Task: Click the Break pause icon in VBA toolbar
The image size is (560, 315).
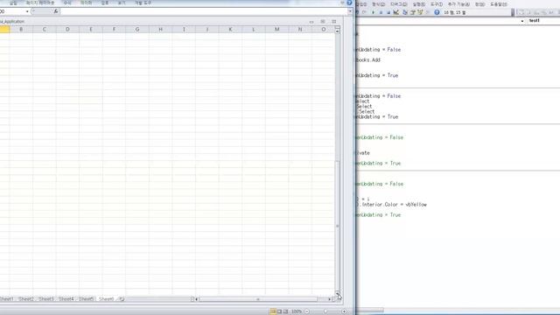Action: [x=381, y=12]
